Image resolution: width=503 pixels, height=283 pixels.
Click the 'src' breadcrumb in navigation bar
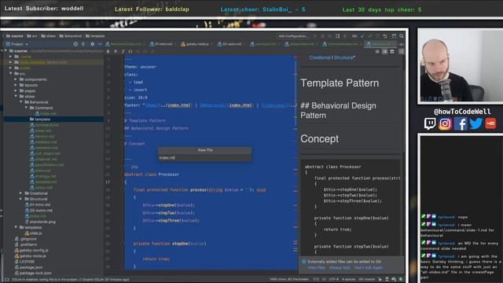click(x=32, y=36)
